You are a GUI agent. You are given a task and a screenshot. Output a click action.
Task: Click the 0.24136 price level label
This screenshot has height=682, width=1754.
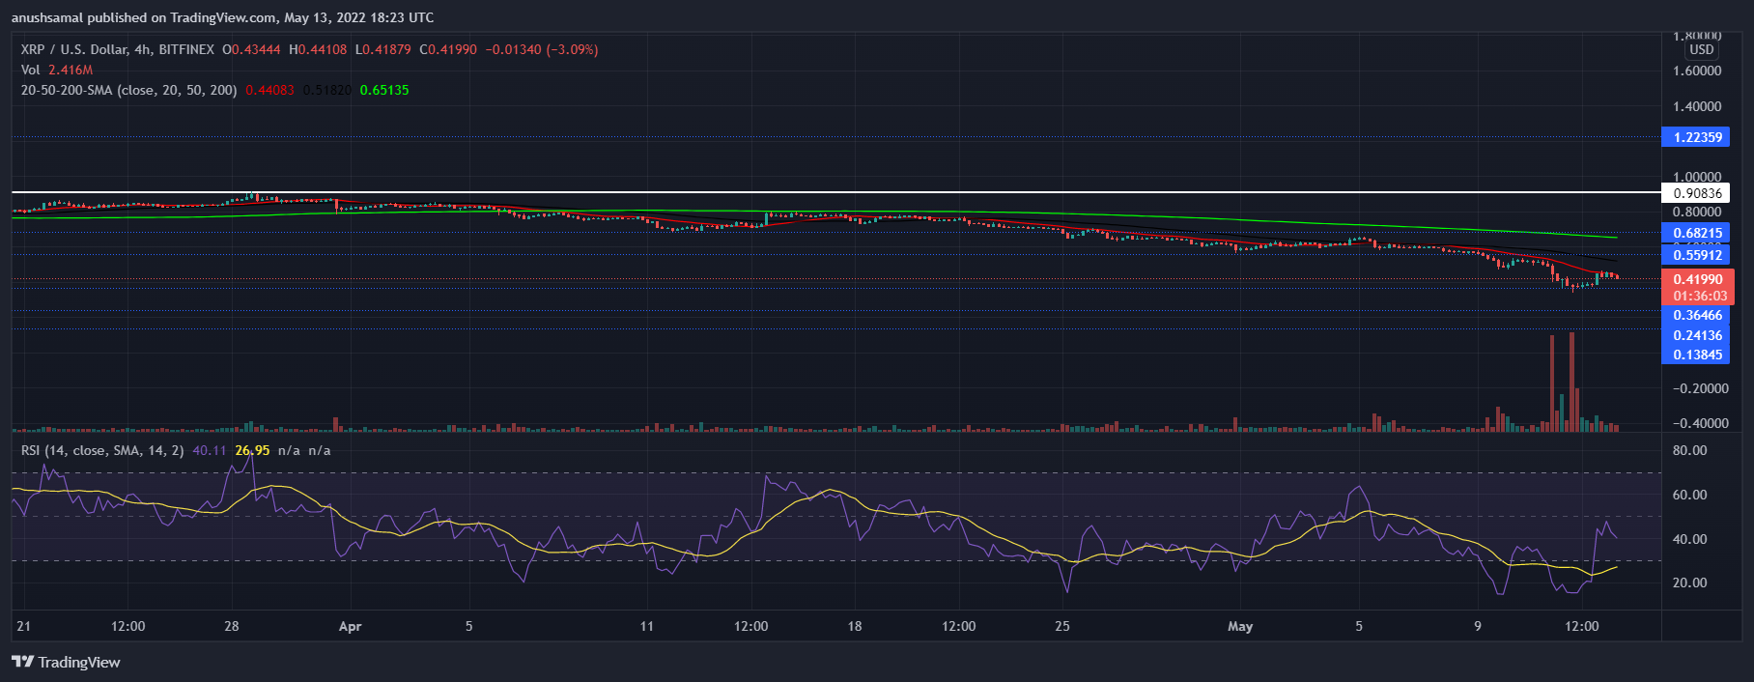tap(1697, 335)
